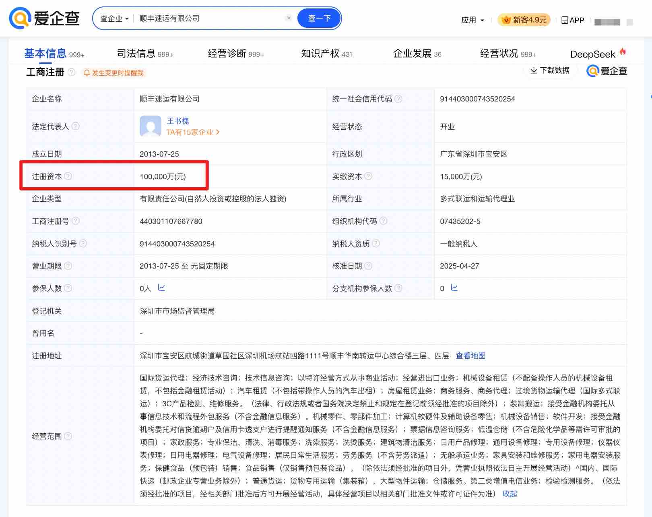Click the 多式联运和运输代理业 industry value
Viewport: 652px width, 517px height.
click(x=477, y=199)
